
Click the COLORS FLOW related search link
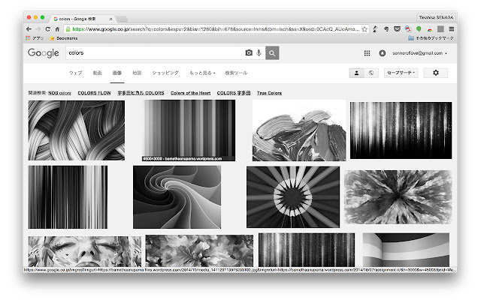pos(94,93)
